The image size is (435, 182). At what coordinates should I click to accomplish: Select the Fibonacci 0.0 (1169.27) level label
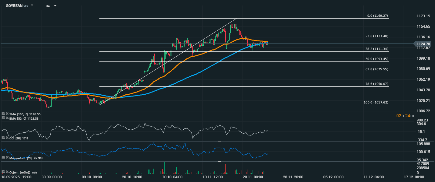click(377, 16)
